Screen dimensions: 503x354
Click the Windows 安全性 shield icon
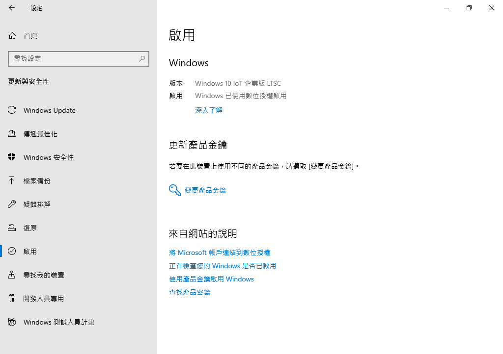[x=12, y=157]
